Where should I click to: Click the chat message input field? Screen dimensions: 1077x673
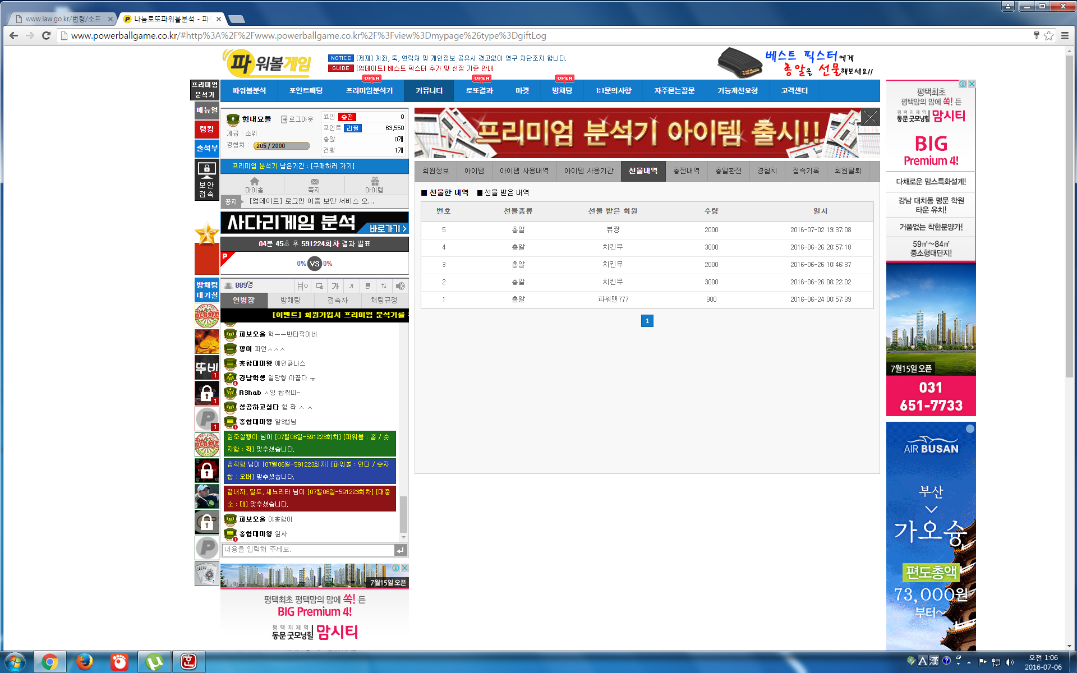(308, 550)
